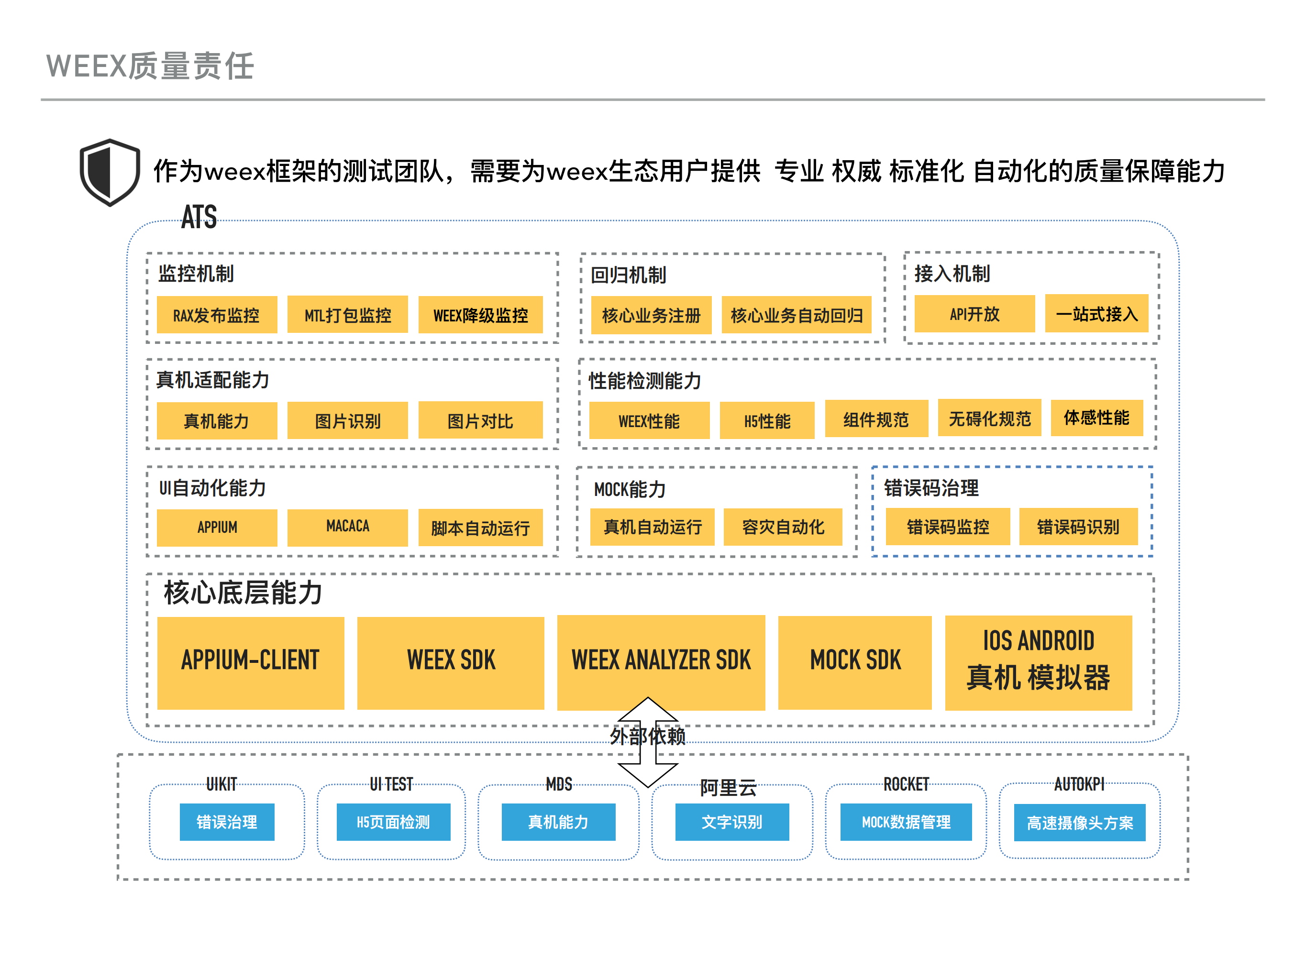The height and width of the screenshot is (979, 1306).
Task: Click the MTL打包监控 item
Action: coord(348,315)
